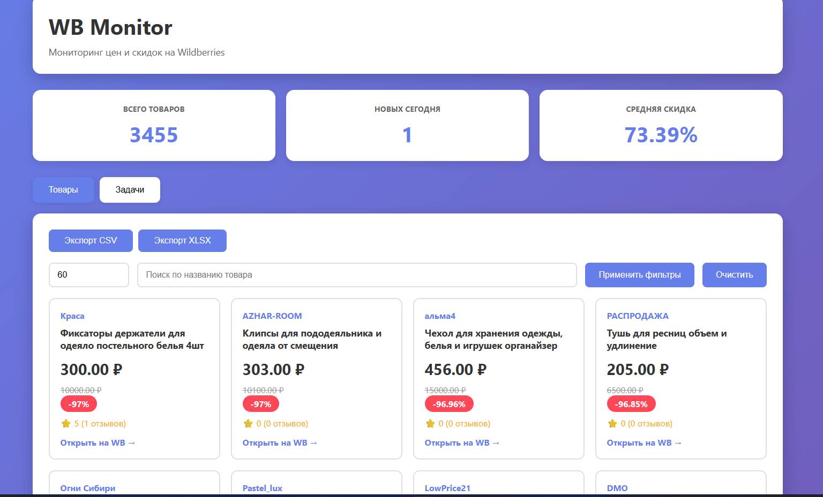Click the price 205.00 ₽

pos(638,370)
